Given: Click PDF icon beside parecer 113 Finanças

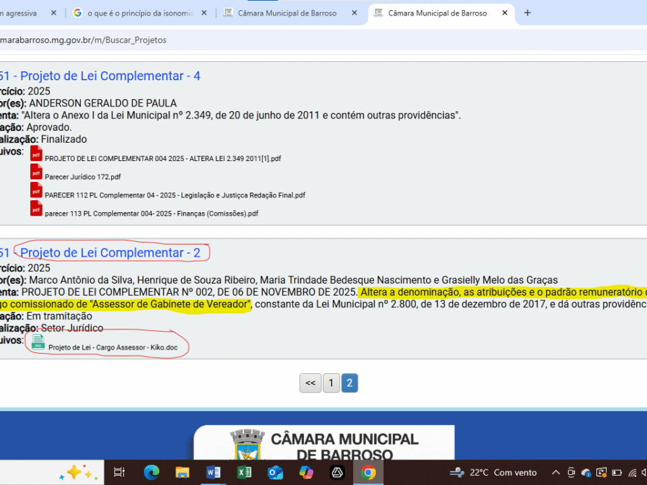Looking at the screenshot, I should 36,208.
